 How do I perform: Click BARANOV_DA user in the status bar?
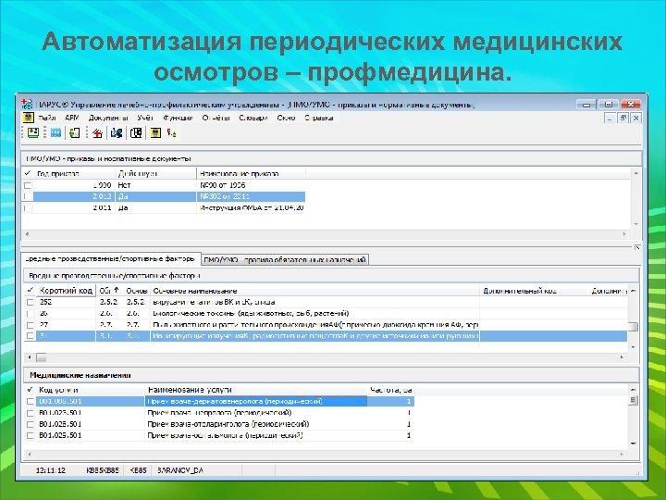180,470
